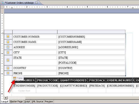Image resolution: width=139 pixels, height=104 pixels.
Task: Select the [PHONE] data element
Action: (x=91, y=73)
